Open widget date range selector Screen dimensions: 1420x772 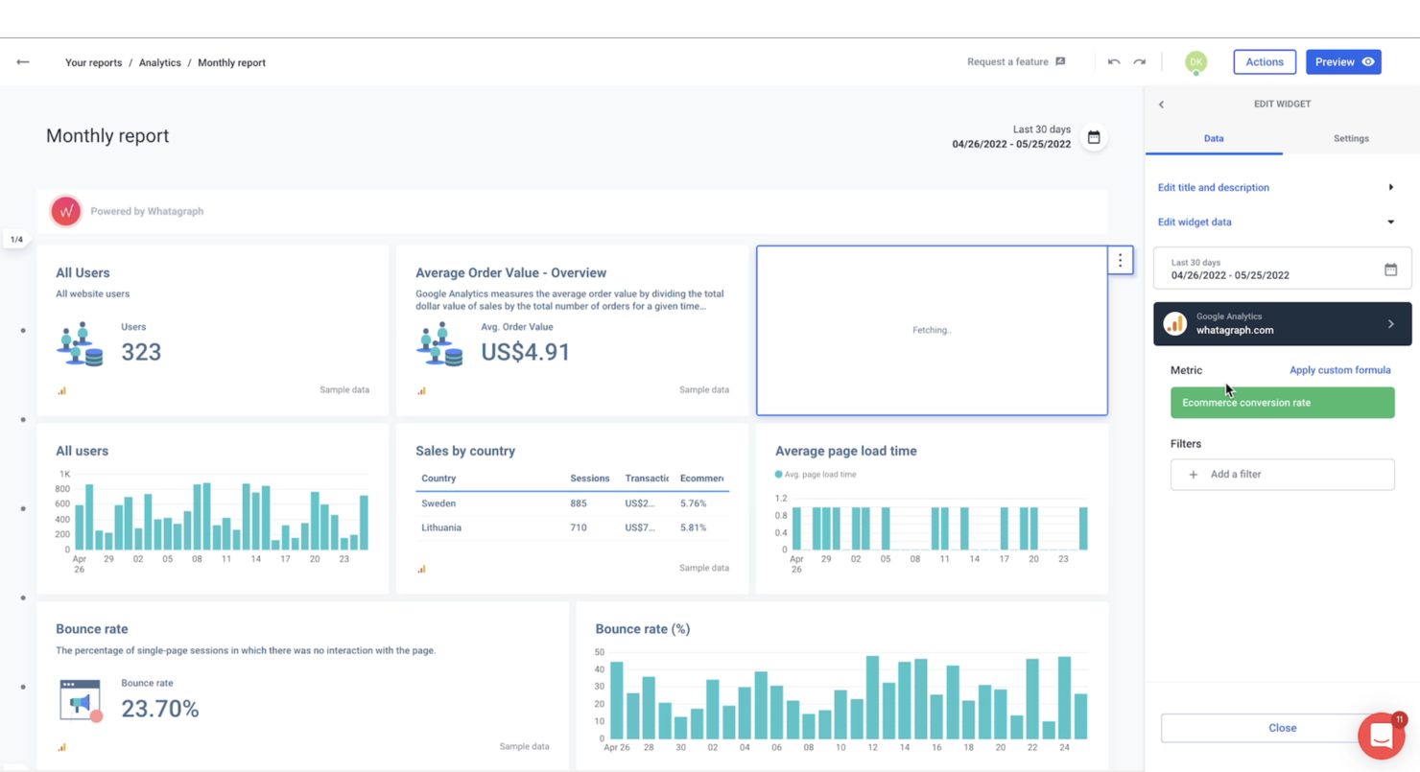(x=1282, y=269)
